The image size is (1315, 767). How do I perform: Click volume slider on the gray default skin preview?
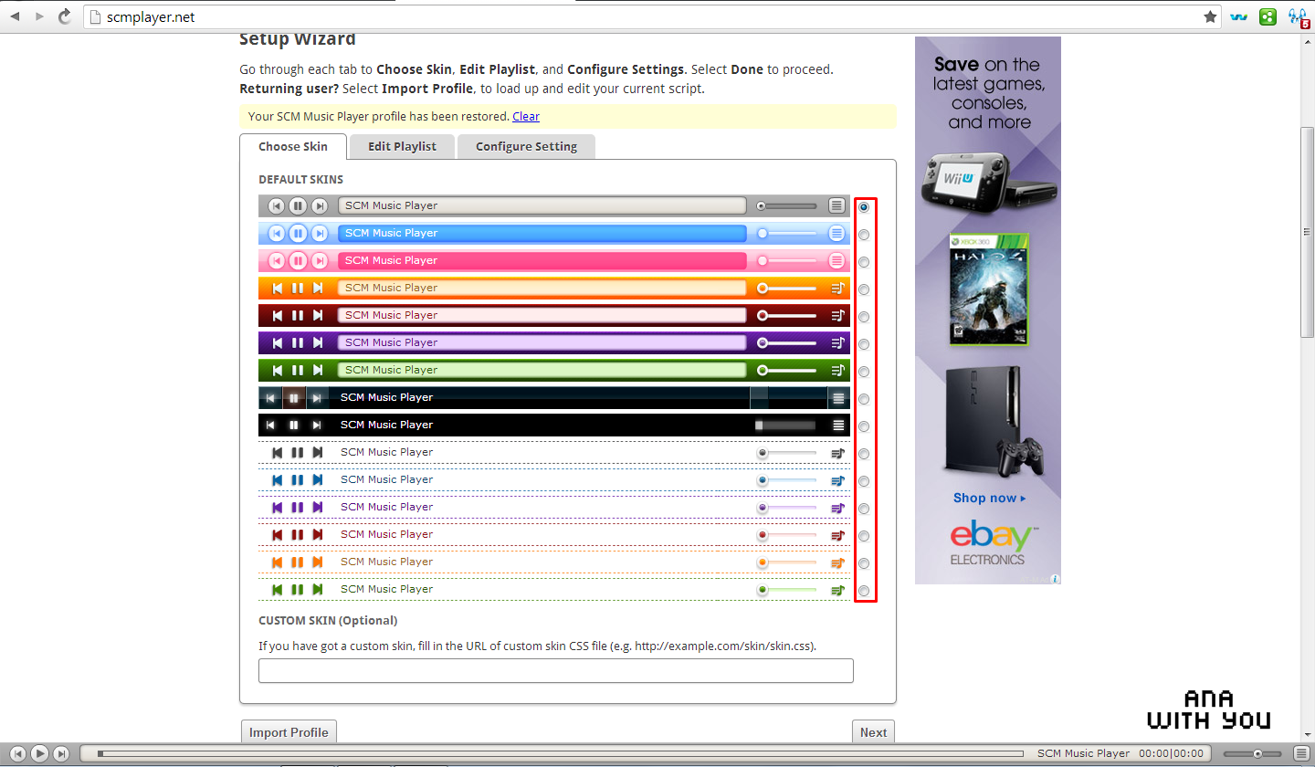pos(786,205)
